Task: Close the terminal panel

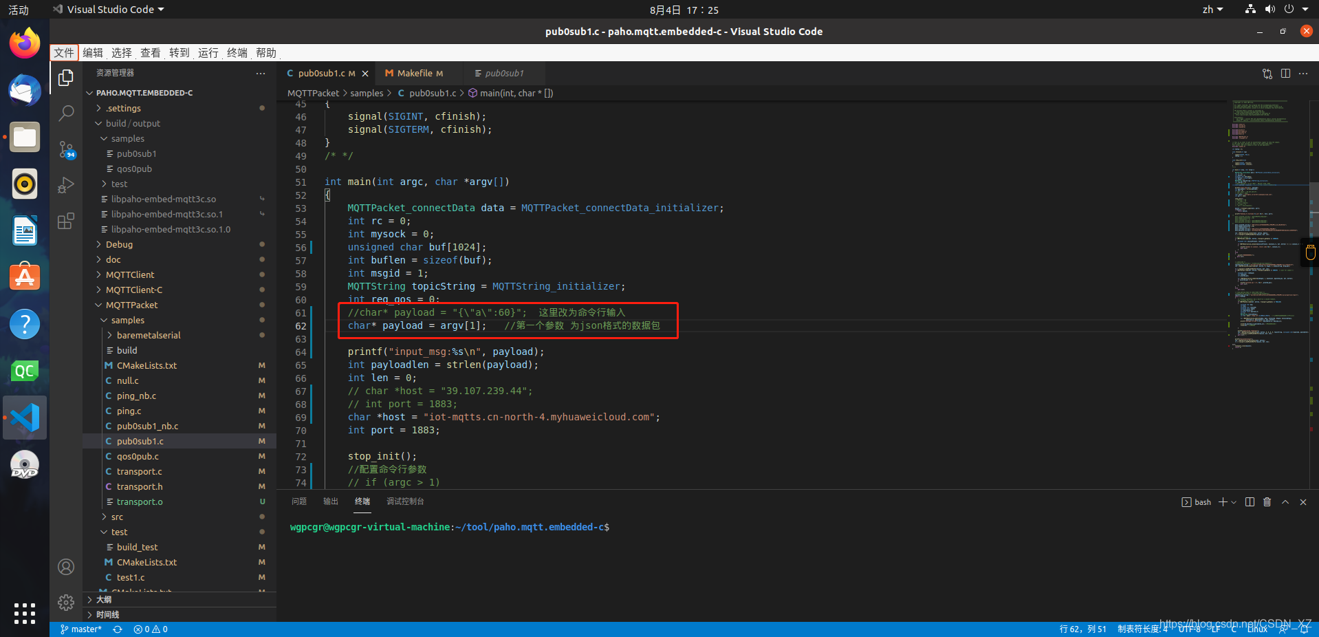Action: [x=1303, y=502]
